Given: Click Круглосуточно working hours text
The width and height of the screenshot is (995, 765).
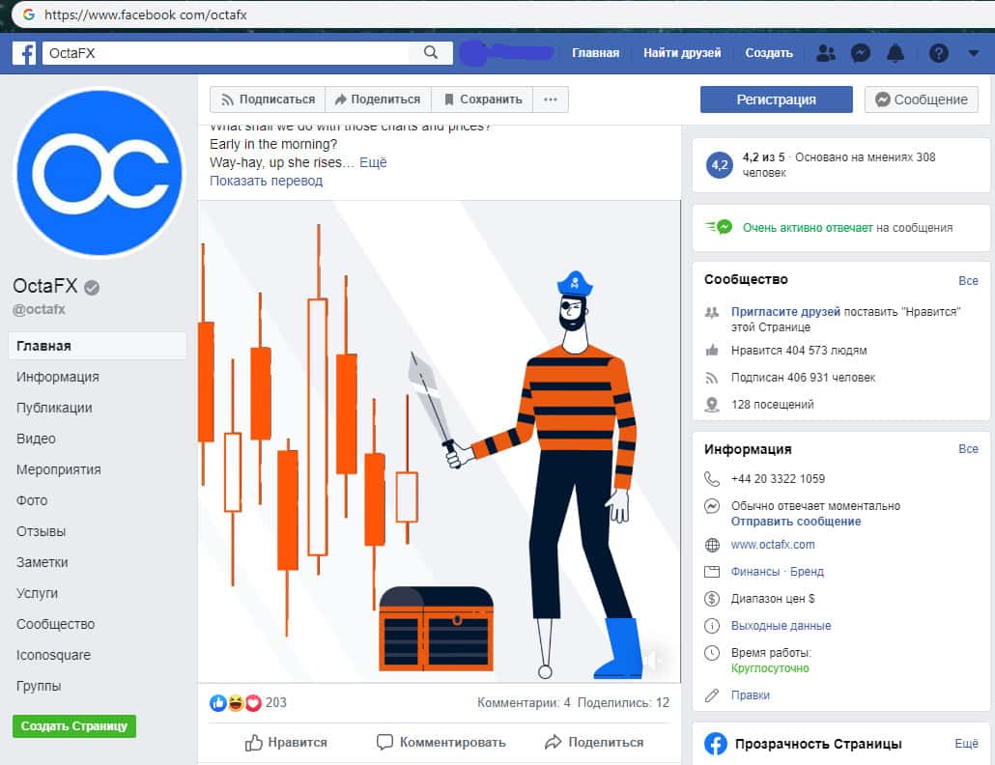Looking at the screenshot, I should (770, 668).
